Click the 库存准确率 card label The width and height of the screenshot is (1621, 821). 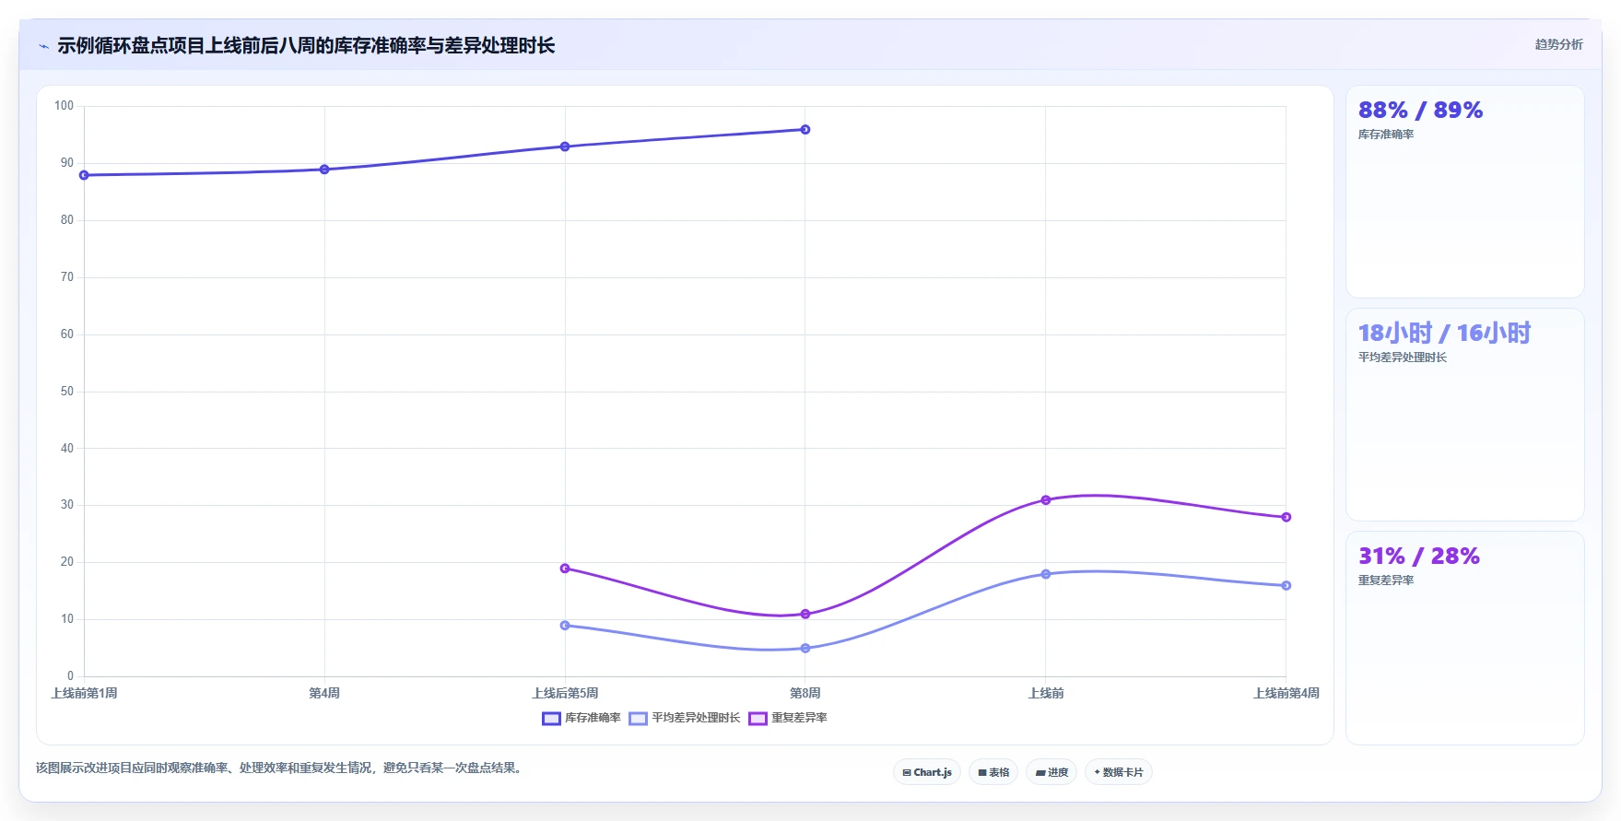1386,135
